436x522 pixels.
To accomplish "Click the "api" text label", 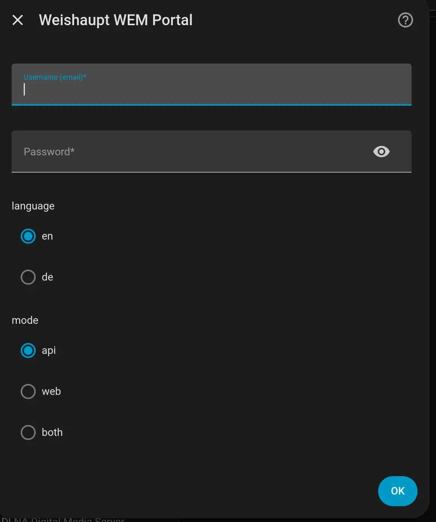I will tap(49, 351).
